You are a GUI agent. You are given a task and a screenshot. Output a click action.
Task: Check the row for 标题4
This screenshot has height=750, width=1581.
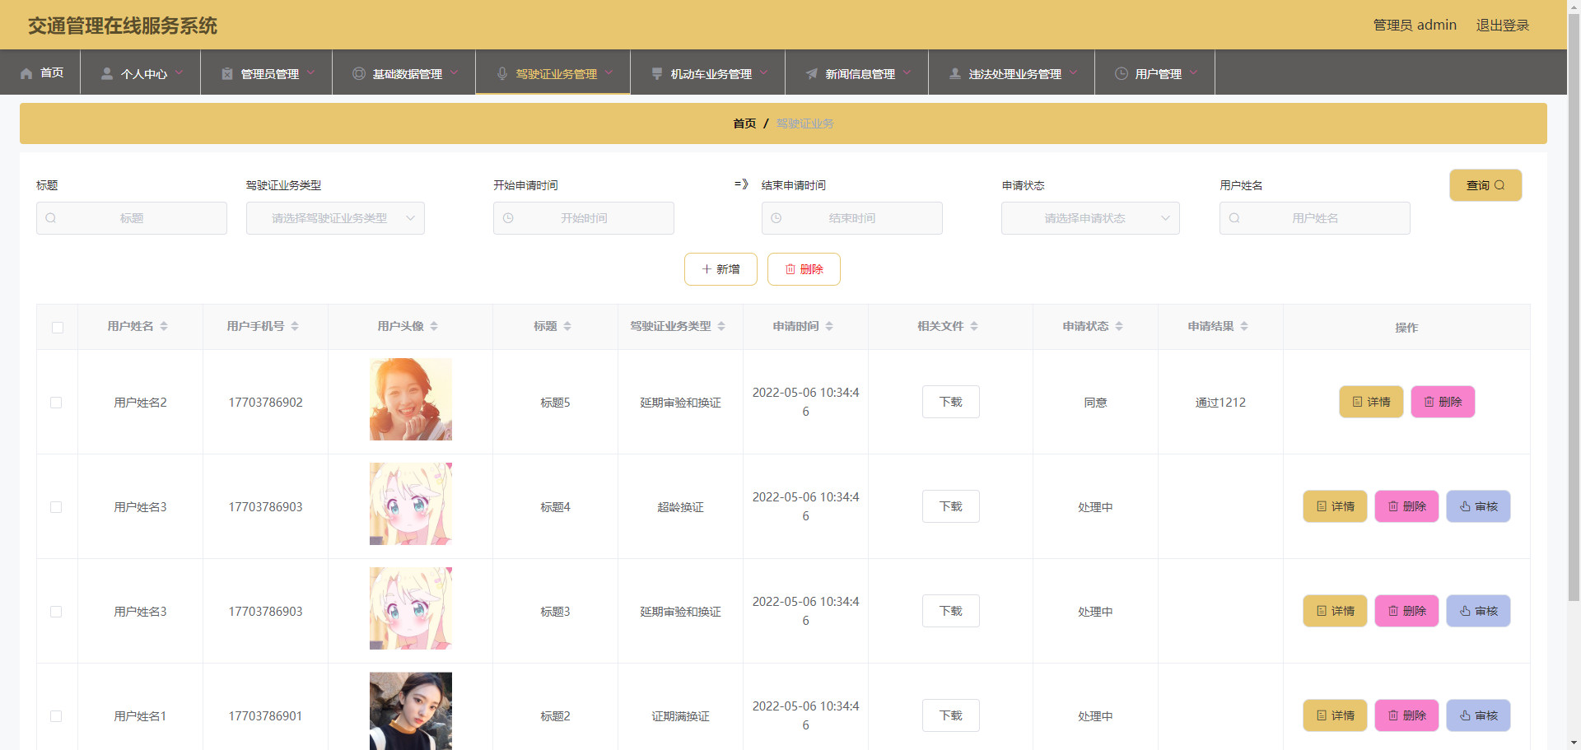[56, 507]
